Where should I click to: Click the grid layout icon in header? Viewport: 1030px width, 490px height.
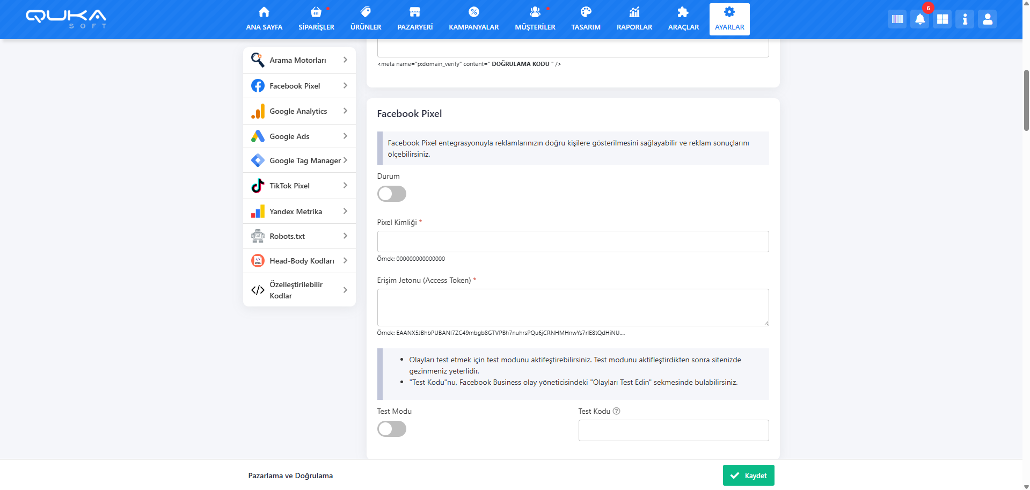click(x=942, y=19)
